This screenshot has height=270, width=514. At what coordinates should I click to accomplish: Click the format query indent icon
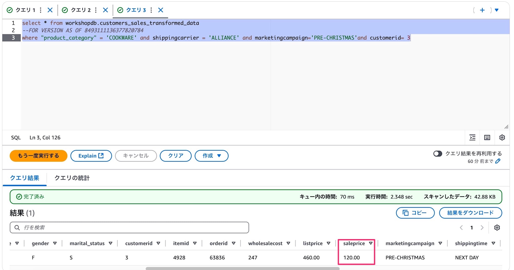pos(472,138)
